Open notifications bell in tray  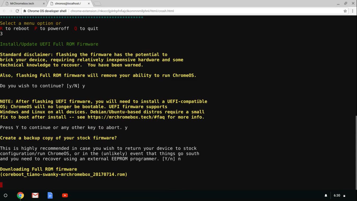pyautogui.click(x=326, y=196)
